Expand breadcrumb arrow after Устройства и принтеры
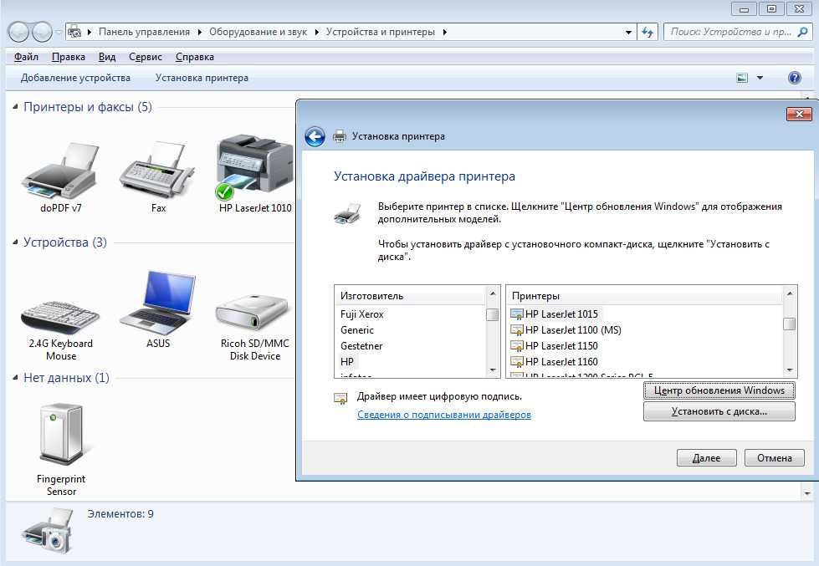 (444, 32)
